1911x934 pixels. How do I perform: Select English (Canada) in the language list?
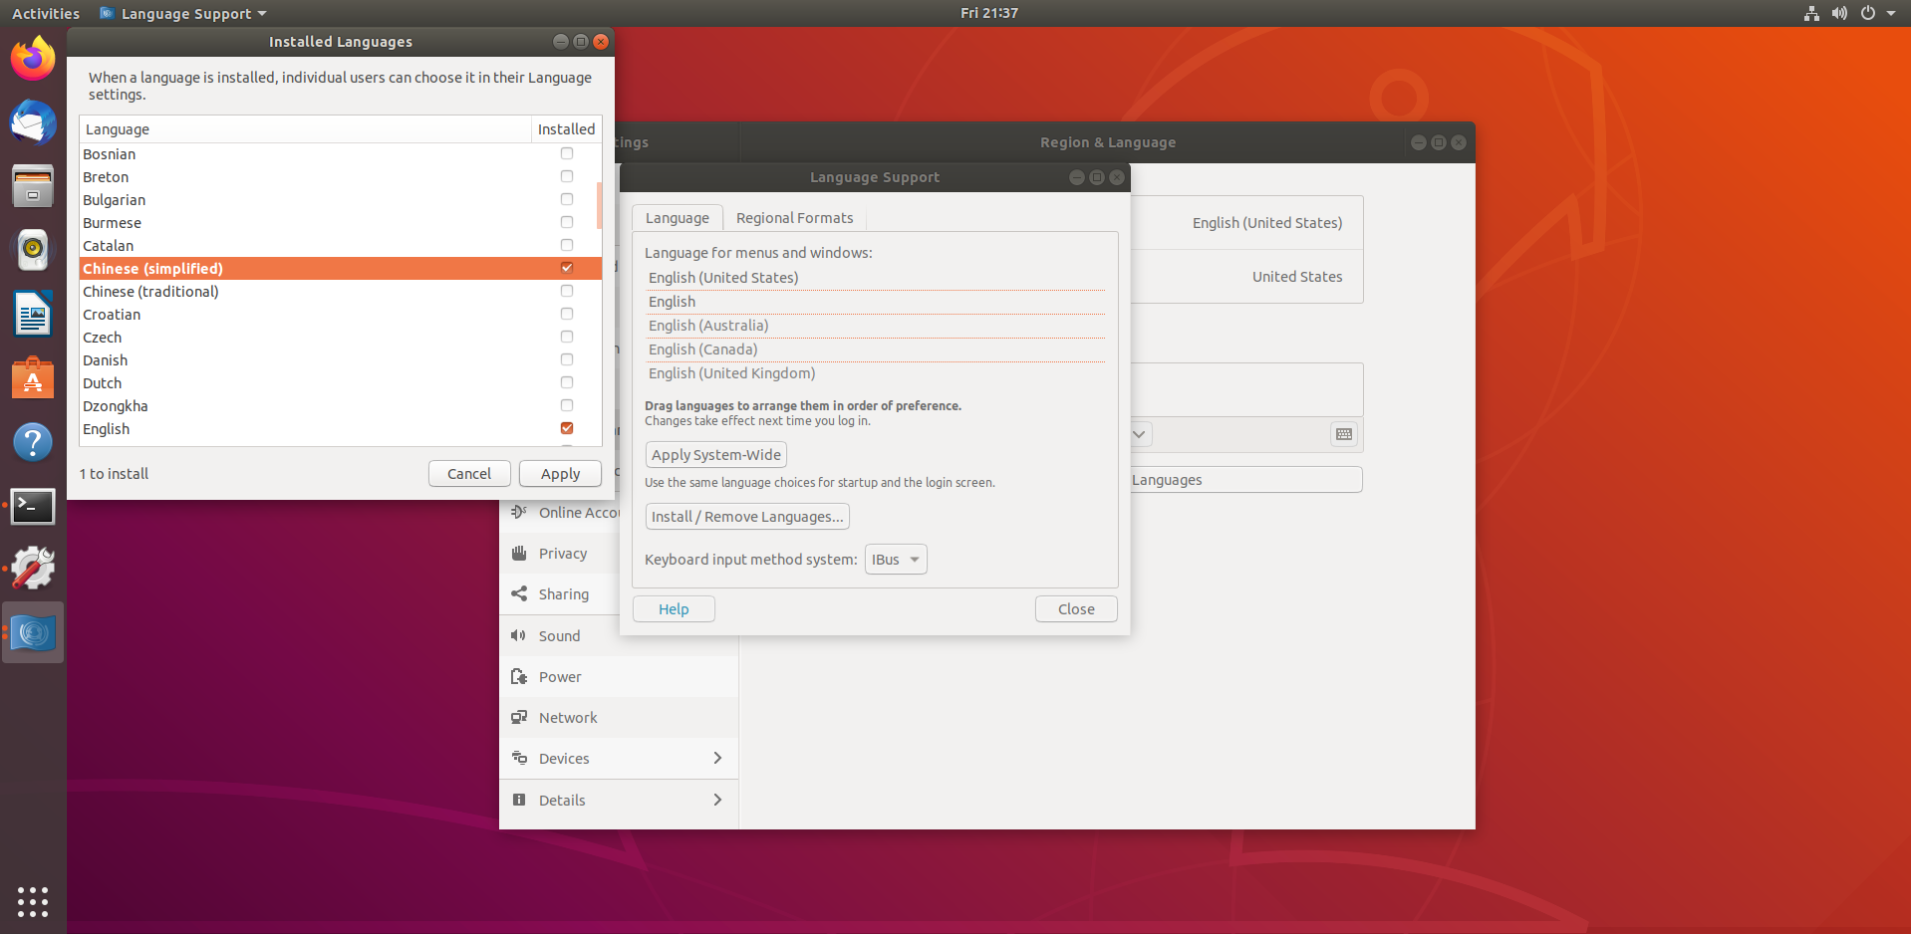pyautogui.click(x=875, y=350)
